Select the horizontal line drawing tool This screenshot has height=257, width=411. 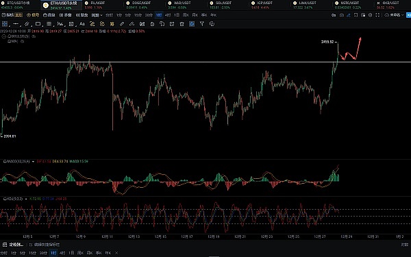click(x=16, y=24)
